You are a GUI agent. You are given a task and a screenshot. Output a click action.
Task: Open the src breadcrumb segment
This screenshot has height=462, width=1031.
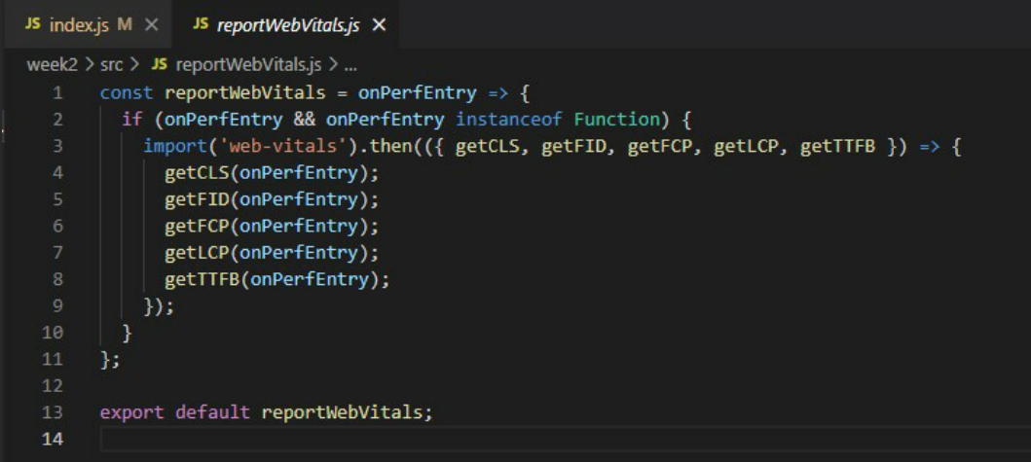pos(110,65)
